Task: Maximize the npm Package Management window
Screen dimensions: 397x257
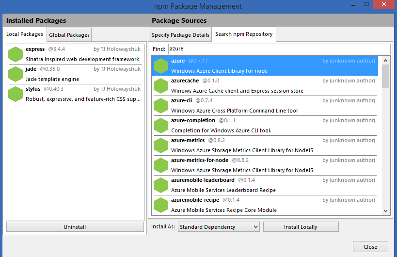Action: click(366, 4)
